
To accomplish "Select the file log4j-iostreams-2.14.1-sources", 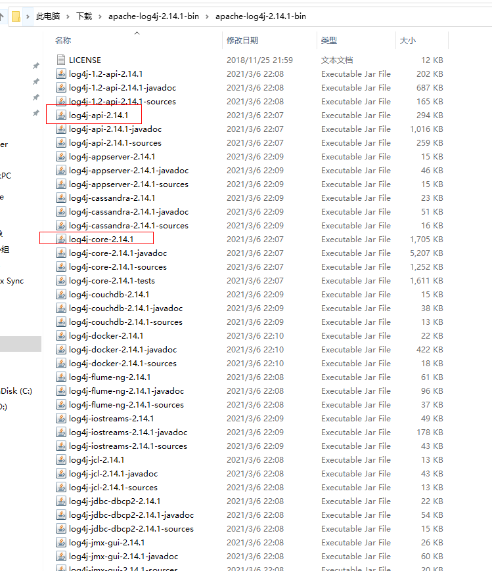I will click(x=128, y=446).
